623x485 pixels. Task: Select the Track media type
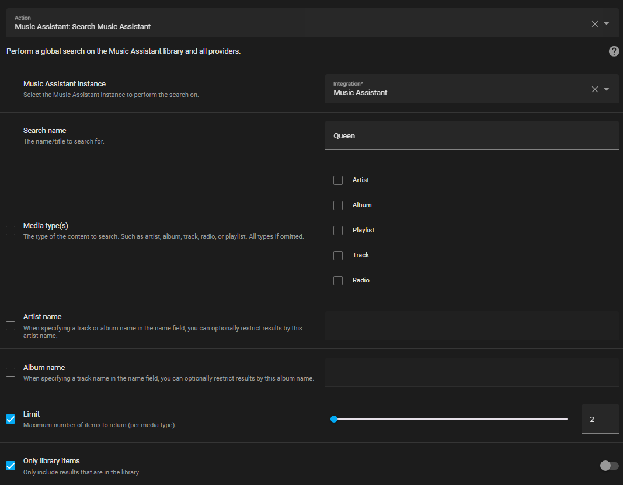coord(337,255)
